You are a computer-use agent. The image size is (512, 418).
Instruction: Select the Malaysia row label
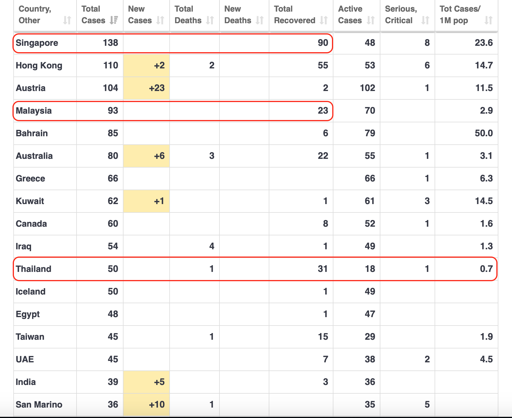34,111
